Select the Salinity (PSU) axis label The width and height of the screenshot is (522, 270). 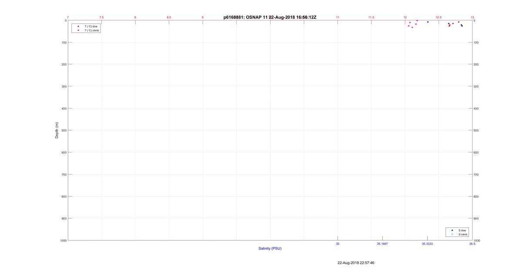(270, 248)
